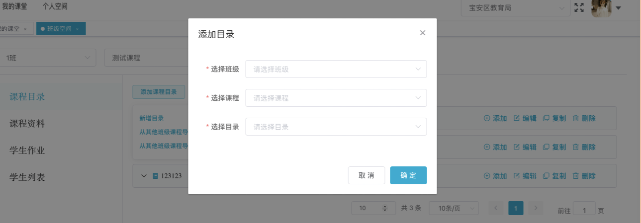Viewport: 641px width, 223px height.
Task: Open the 选择课程 dropdown
Action: [x=336, y=98]
